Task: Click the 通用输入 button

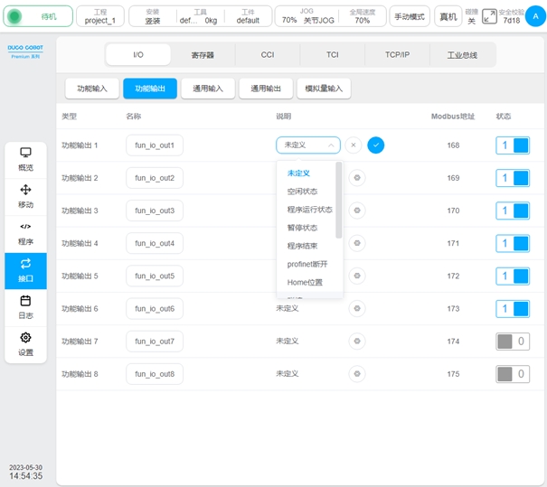Action: click(x=208, y=89)
